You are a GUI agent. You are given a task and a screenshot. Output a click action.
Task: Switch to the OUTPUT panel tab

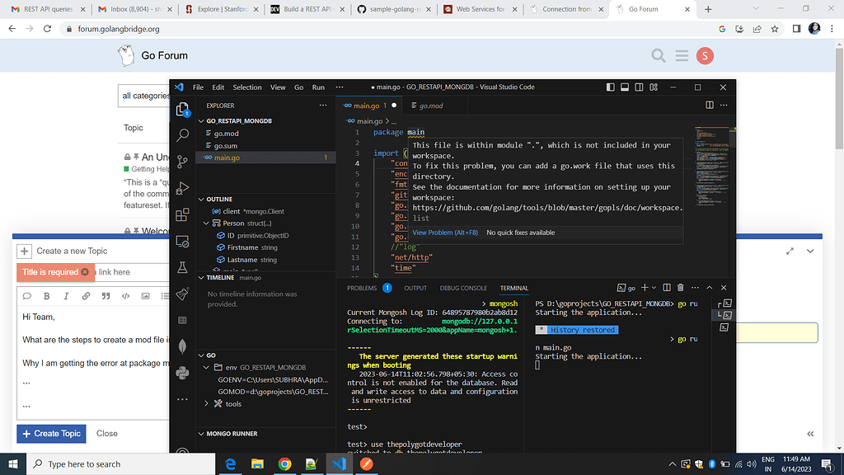click(415, 288)
